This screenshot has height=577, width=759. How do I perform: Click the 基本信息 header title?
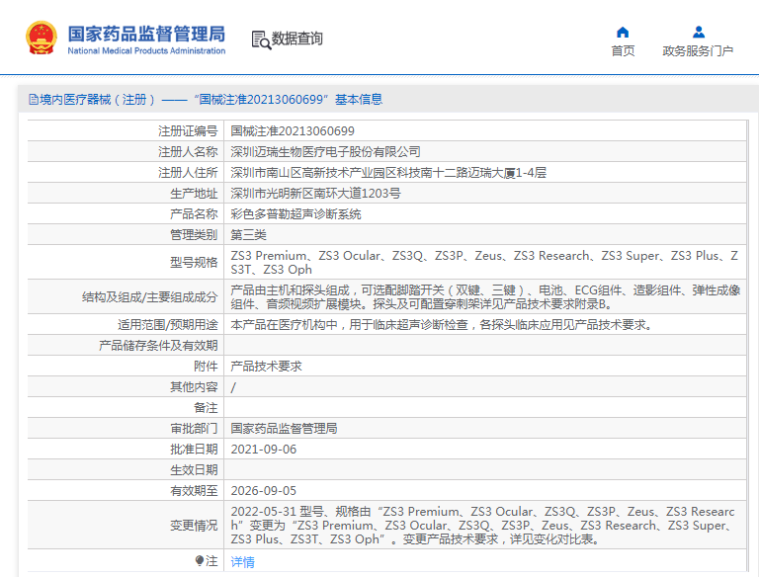359,99
